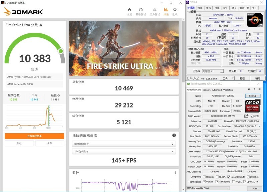Viewport: 267px width, 192px height.
Task: Open the GPU-Z hamburger menu icon
Action: click(x=260, y=89)
